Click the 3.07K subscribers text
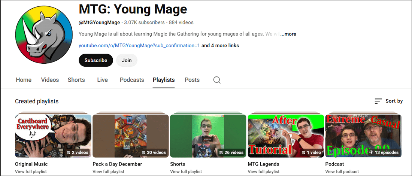Image resolution: width=412 pixels, height=176 pixels. click(x=144, y=22)
